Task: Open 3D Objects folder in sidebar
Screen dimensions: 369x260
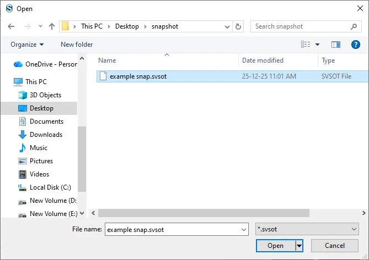Action: [x=40, y=95]
